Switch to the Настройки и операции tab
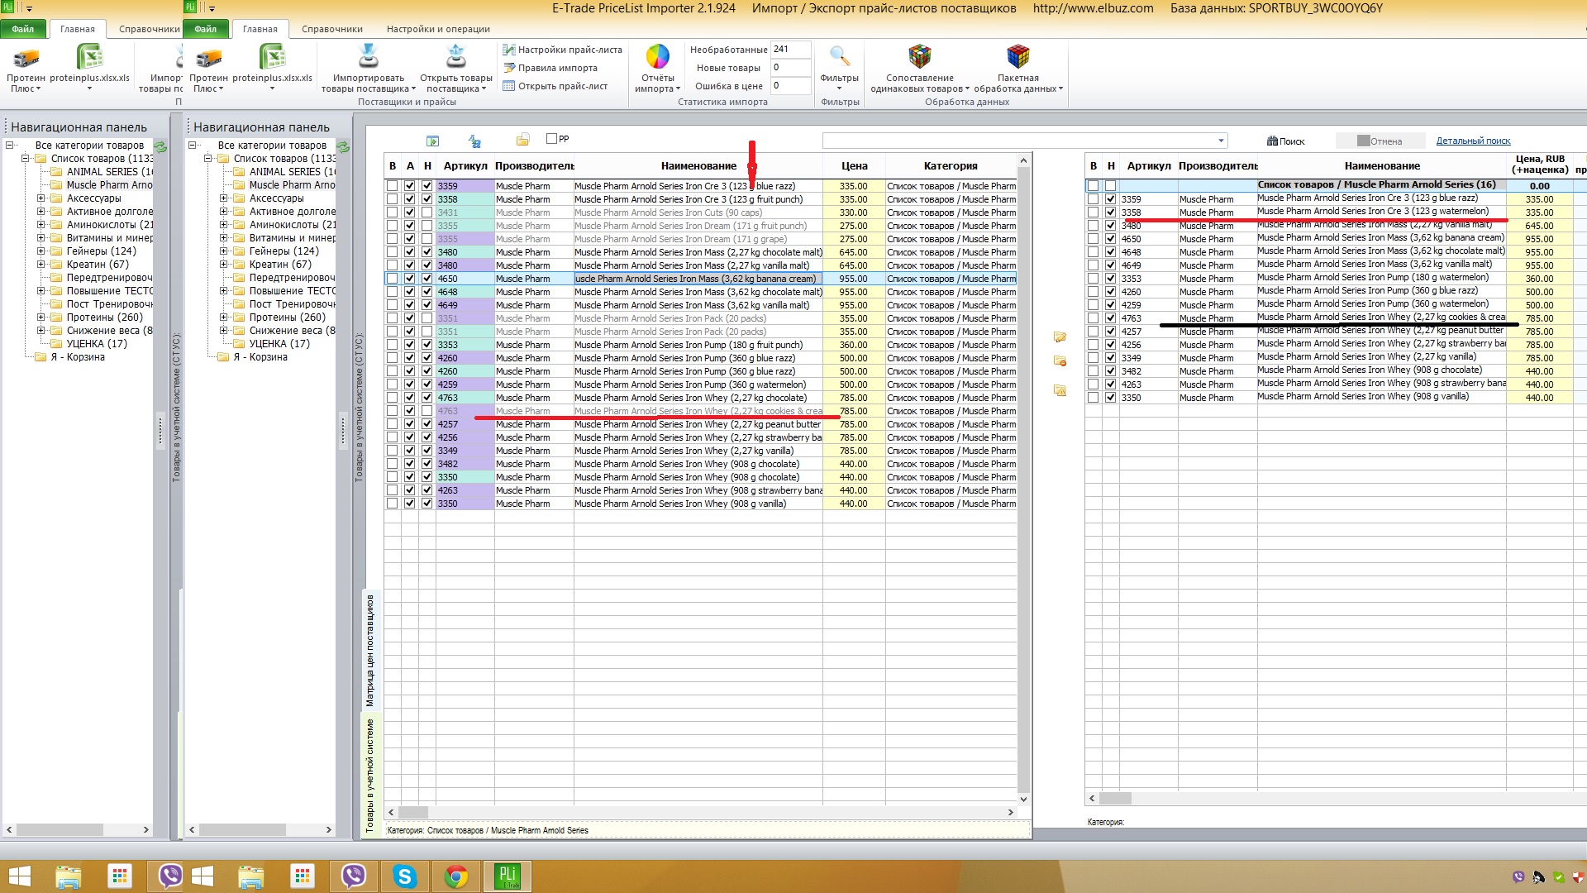The height and width of the screenshot is (893, 1587). click(438, 29)
